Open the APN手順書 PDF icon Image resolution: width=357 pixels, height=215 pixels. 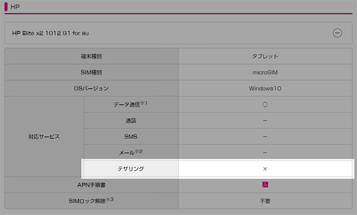(x=265, y=185)
